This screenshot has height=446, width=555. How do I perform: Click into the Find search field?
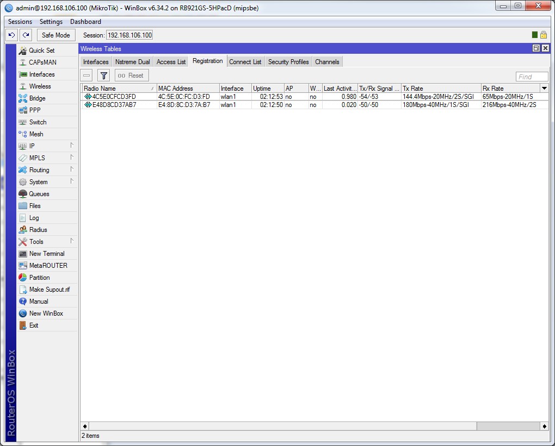click(532, 77)
